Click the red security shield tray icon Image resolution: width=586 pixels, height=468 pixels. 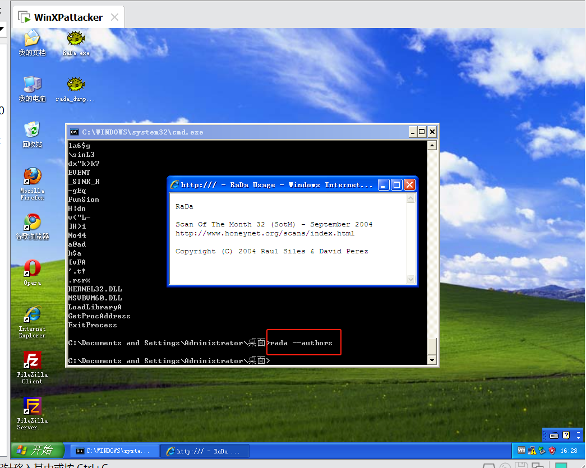(552, 451)
